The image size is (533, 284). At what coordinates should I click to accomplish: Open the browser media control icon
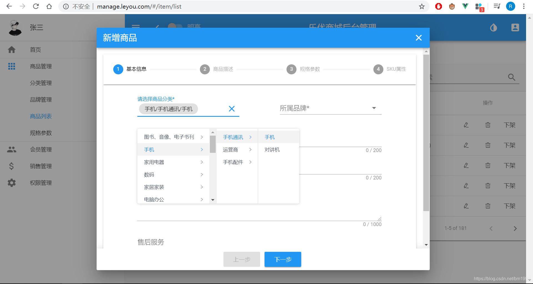(x=497, y=6)
